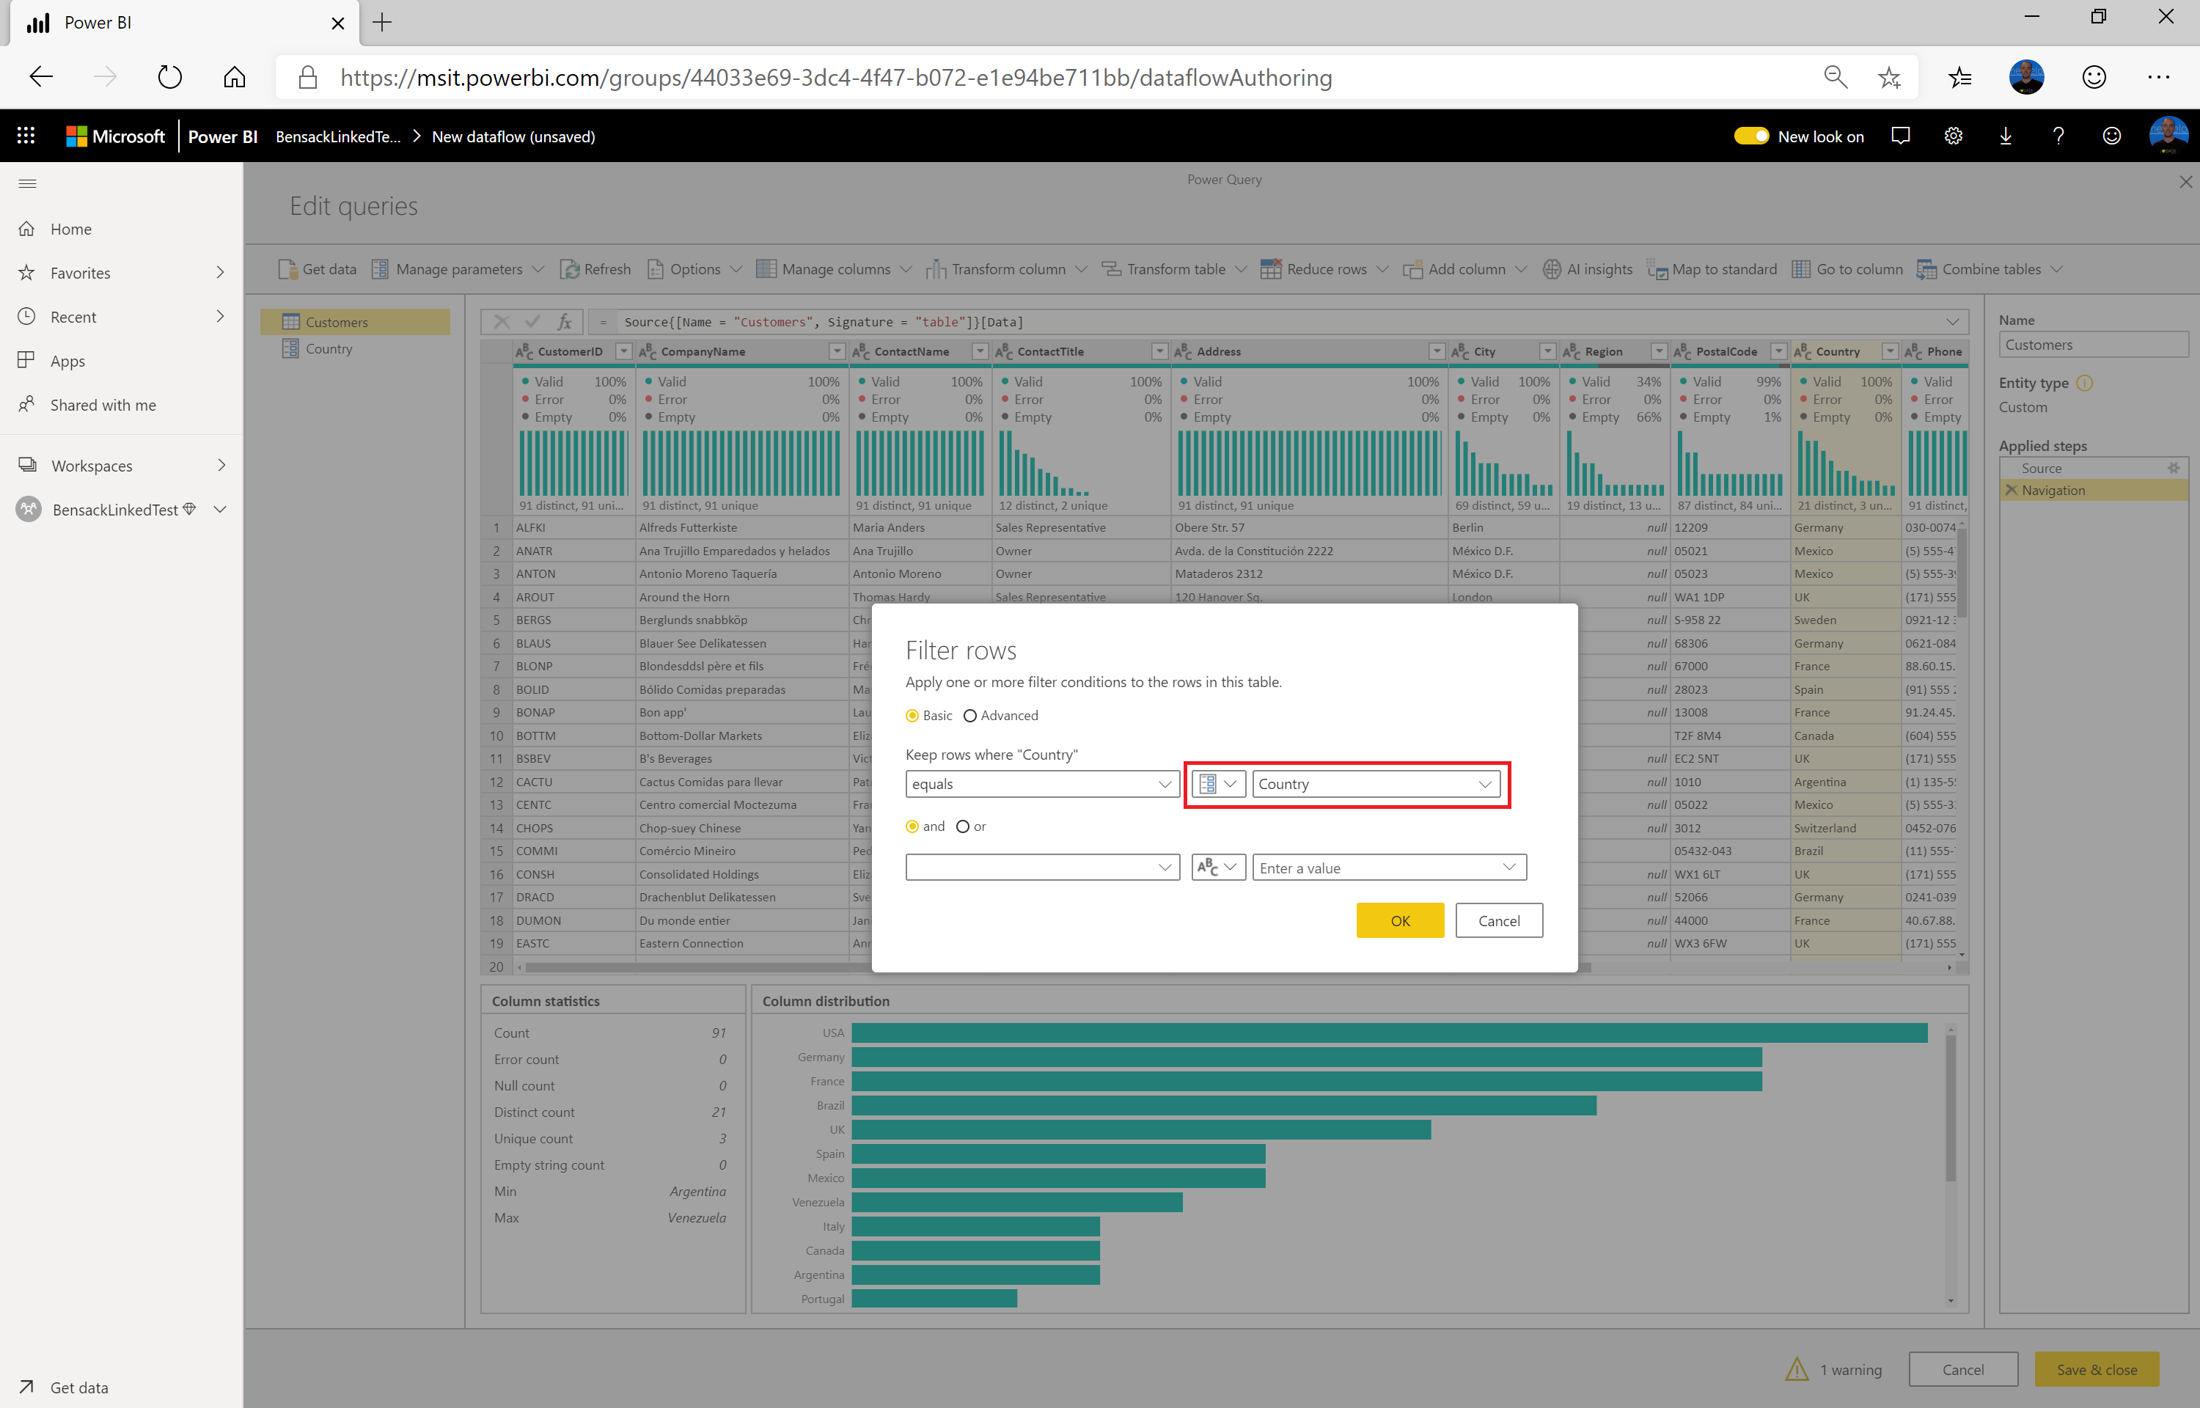The image size is (2200, 1408).
Task: Open the equals operator dropdown
Action: (1042, 783)
